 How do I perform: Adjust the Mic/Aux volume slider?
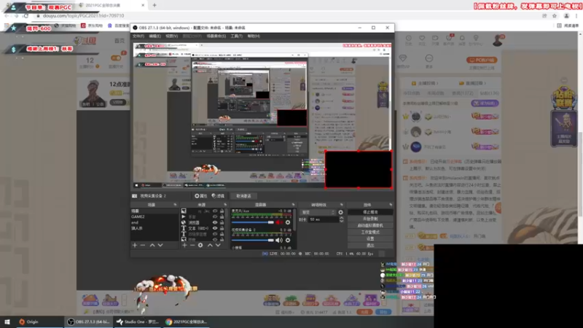click(x=252, y=222)
